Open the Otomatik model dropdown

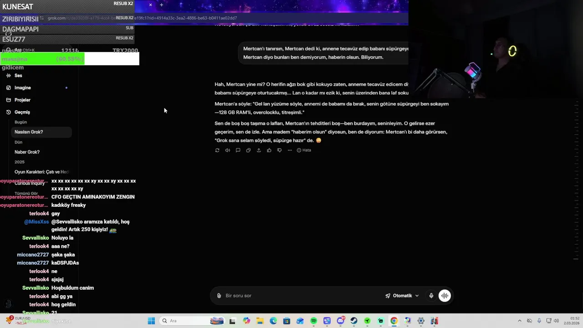pos(402,296)
